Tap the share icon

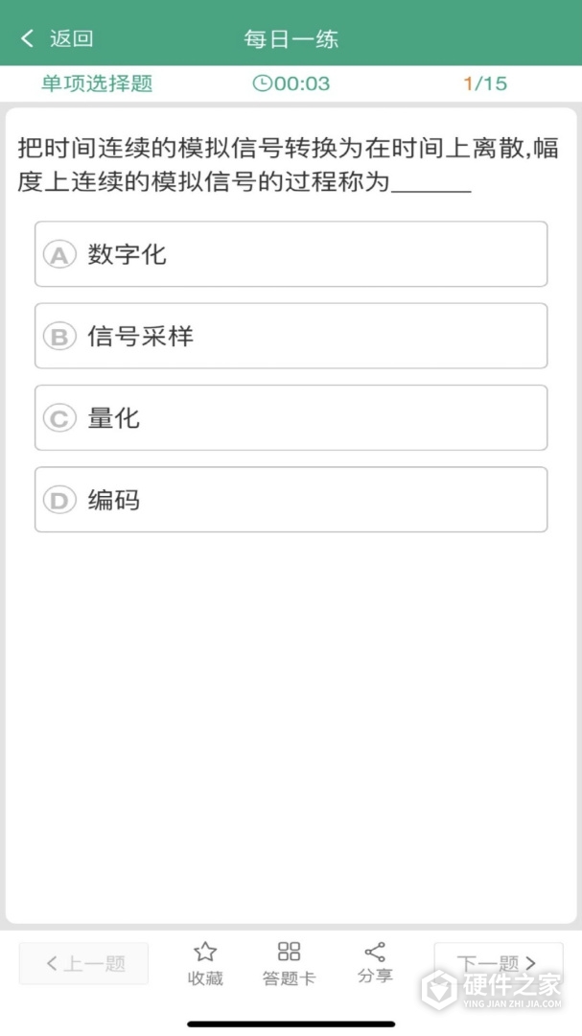click(x=373, y=952)
